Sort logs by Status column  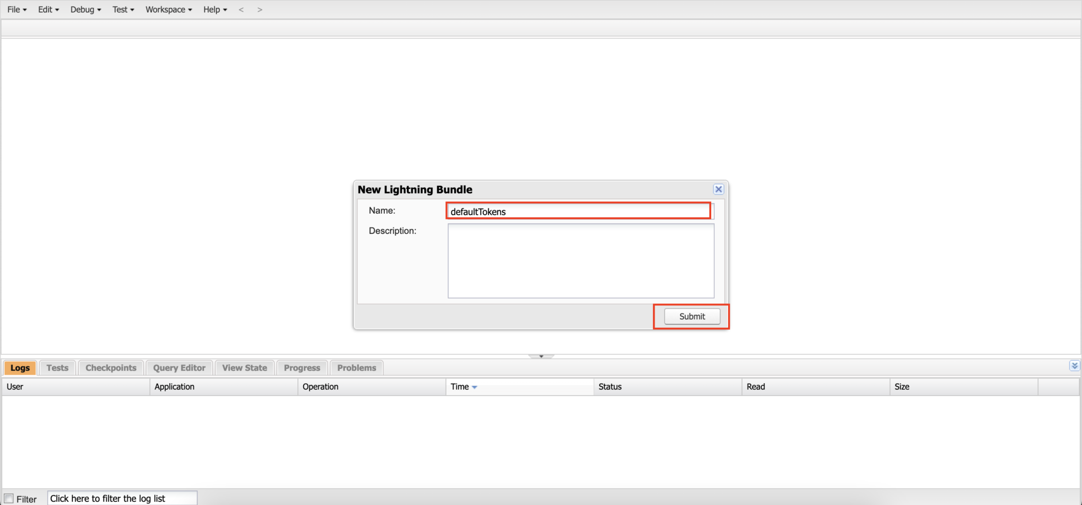(668, 387)
